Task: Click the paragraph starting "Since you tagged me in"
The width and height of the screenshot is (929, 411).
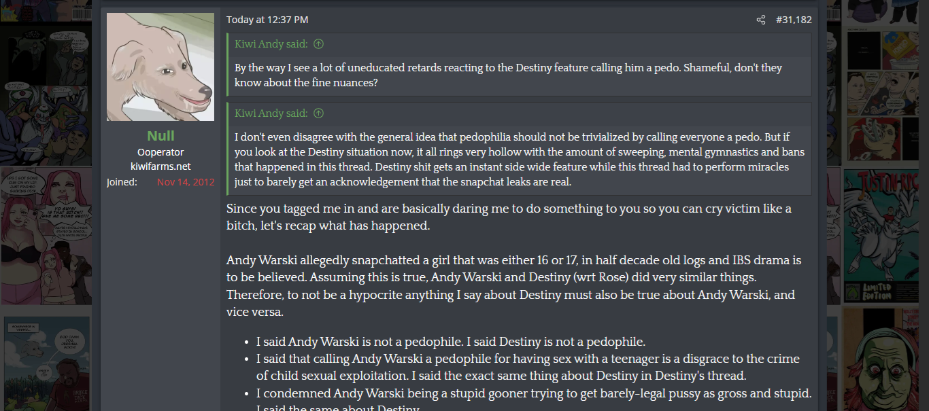Action: click(509, 217)
